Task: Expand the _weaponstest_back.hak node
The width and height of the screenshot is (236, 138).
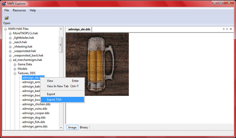Action: (10, 56)
